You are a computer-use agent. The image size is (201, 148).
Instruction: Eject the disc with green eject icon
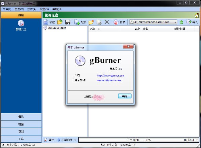[x=181, y=22]
